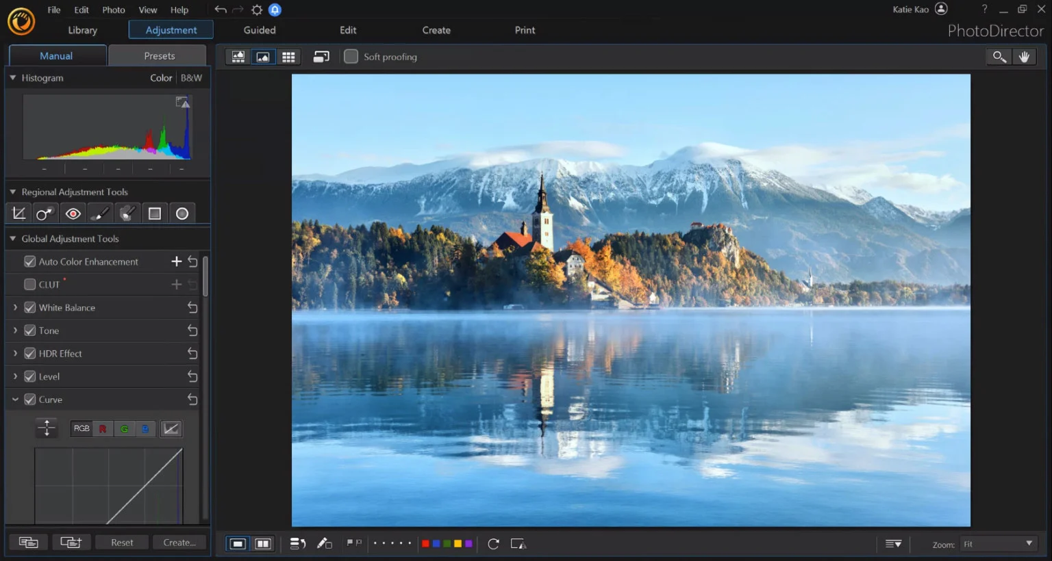The width and height of the screenshot is (1052, 561).
Task: Apply the red color label swatch
Action: [x=425, y=544]
